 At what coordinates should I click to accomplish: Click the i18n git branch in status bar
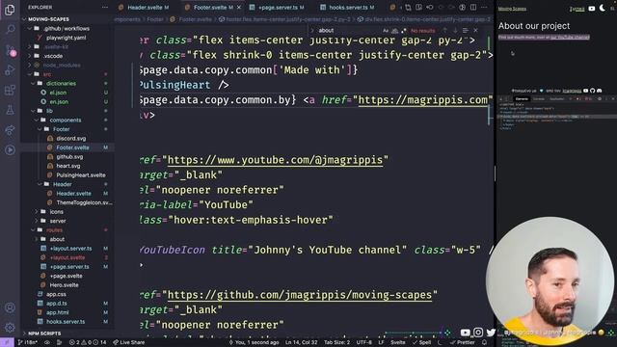27,343
